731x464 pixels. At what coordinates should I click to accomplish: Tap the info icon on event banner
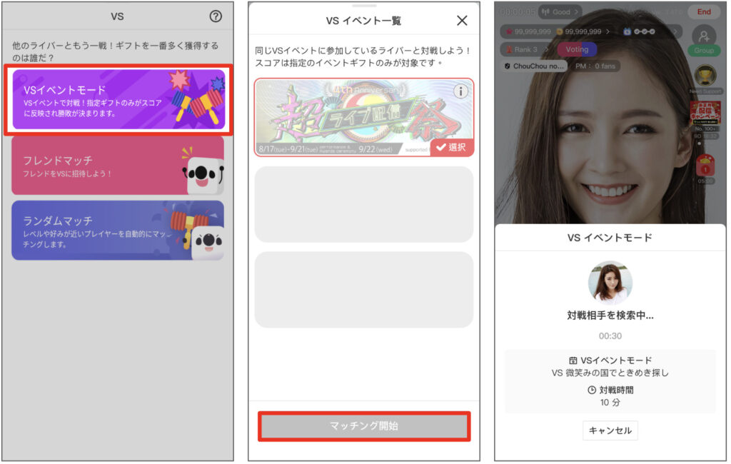coord(461,91)
